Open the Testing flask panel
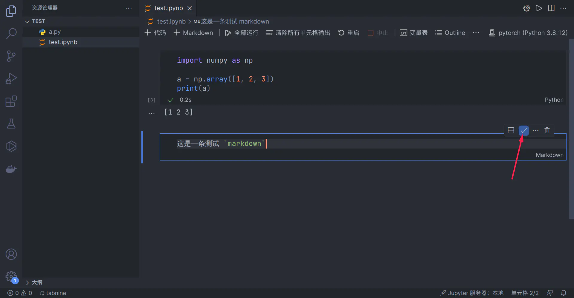Screen dimensions: 574x298 pyautogui.click(x=11, y=123)
